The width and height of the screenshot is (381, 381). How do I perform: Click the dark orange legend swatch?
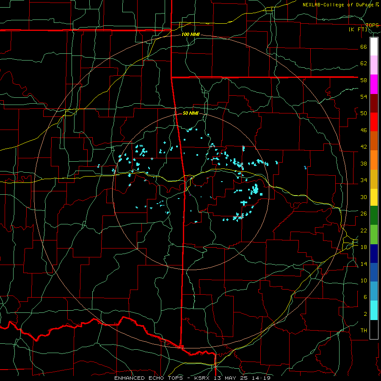(374, 141)
